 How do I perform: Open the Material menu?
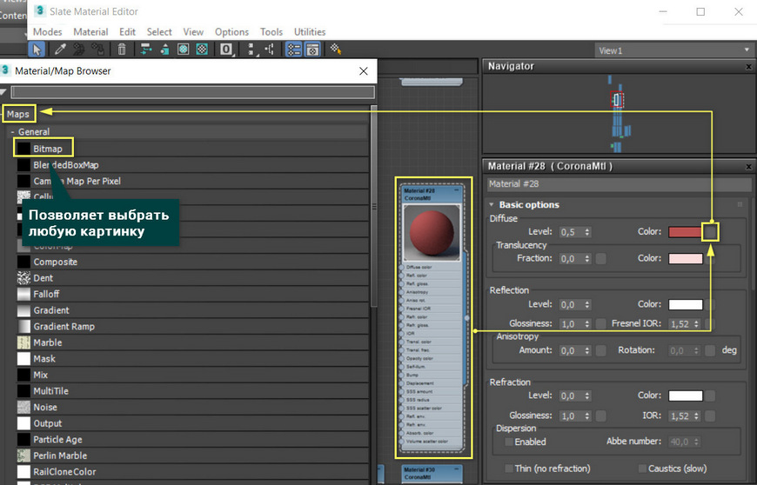tap(90, 32)
